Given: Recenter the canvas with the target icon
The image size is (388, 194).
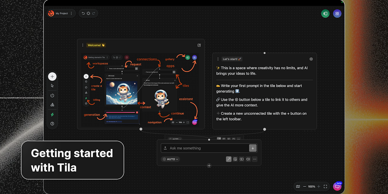Looking at the screenshot, I should [88, 13].
